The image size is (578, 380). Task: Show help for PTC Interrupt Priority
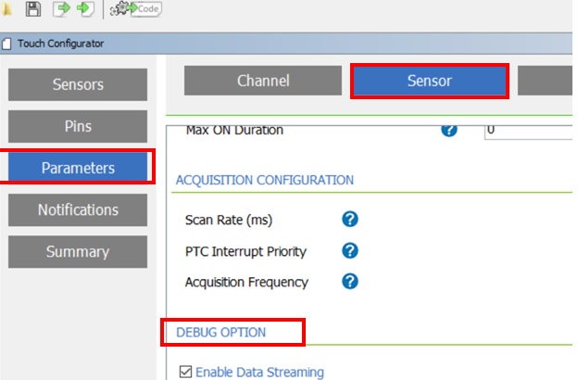coord(350,250)
